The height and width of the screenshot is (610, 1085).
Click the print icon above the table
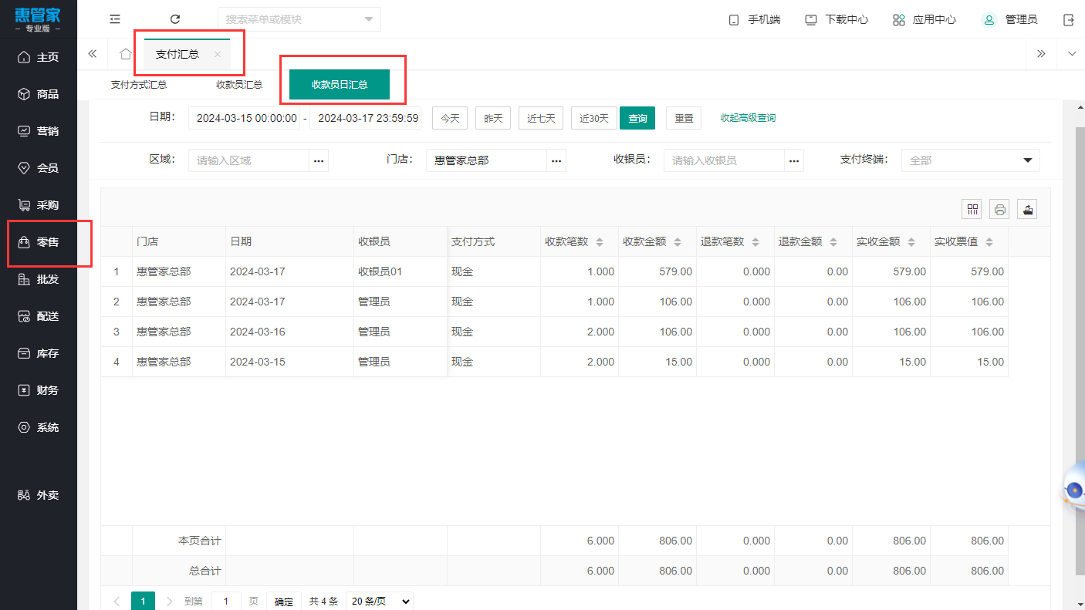pos(1000,209)
